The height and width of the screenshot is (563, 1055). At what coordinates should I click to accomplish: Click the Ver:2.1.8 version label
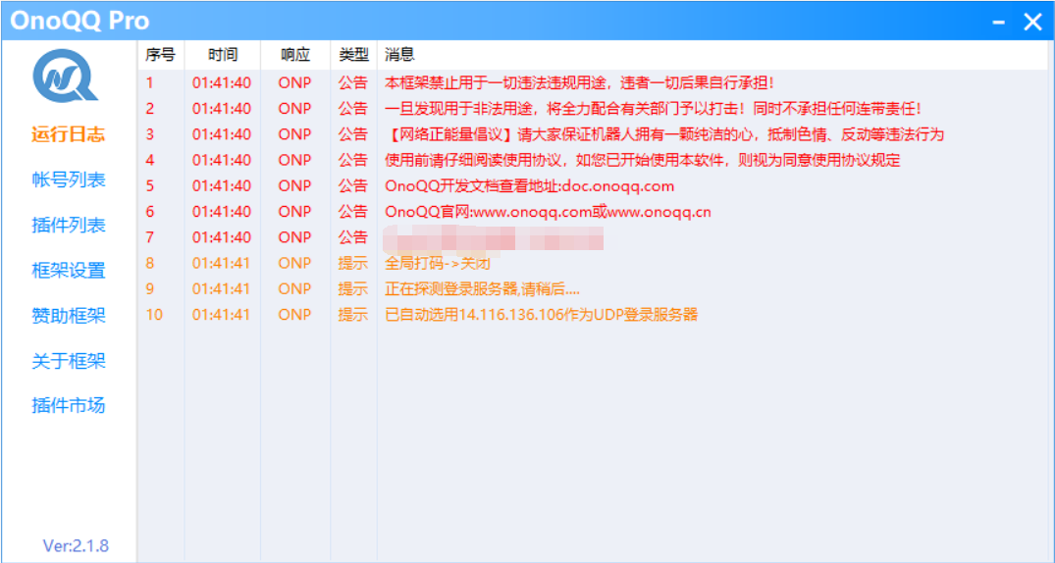76,544
